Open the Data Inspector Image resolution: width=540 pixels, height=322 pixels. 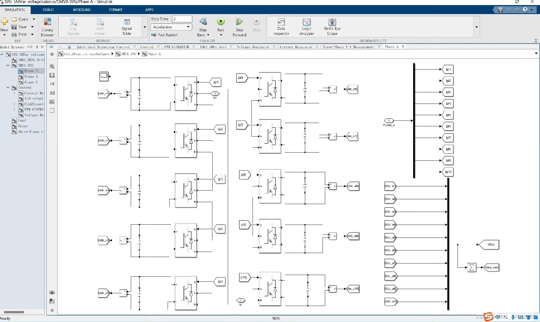(281, 27)
